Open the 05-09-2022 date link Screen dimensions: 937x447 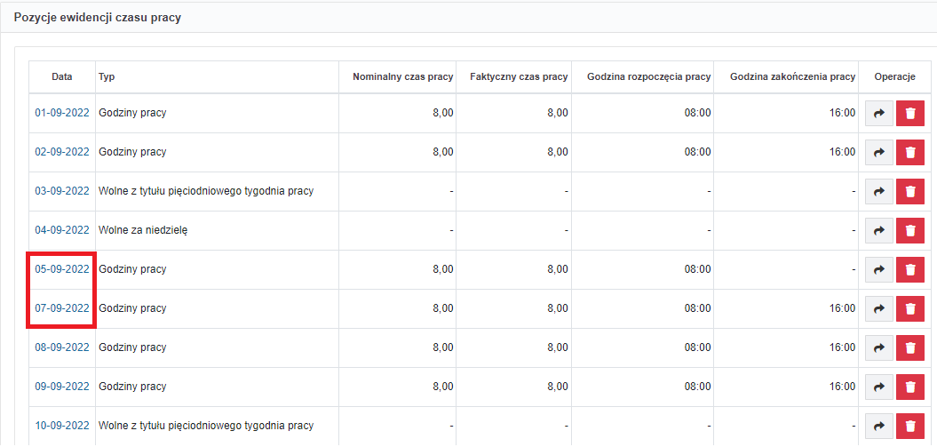coord(62,269)
